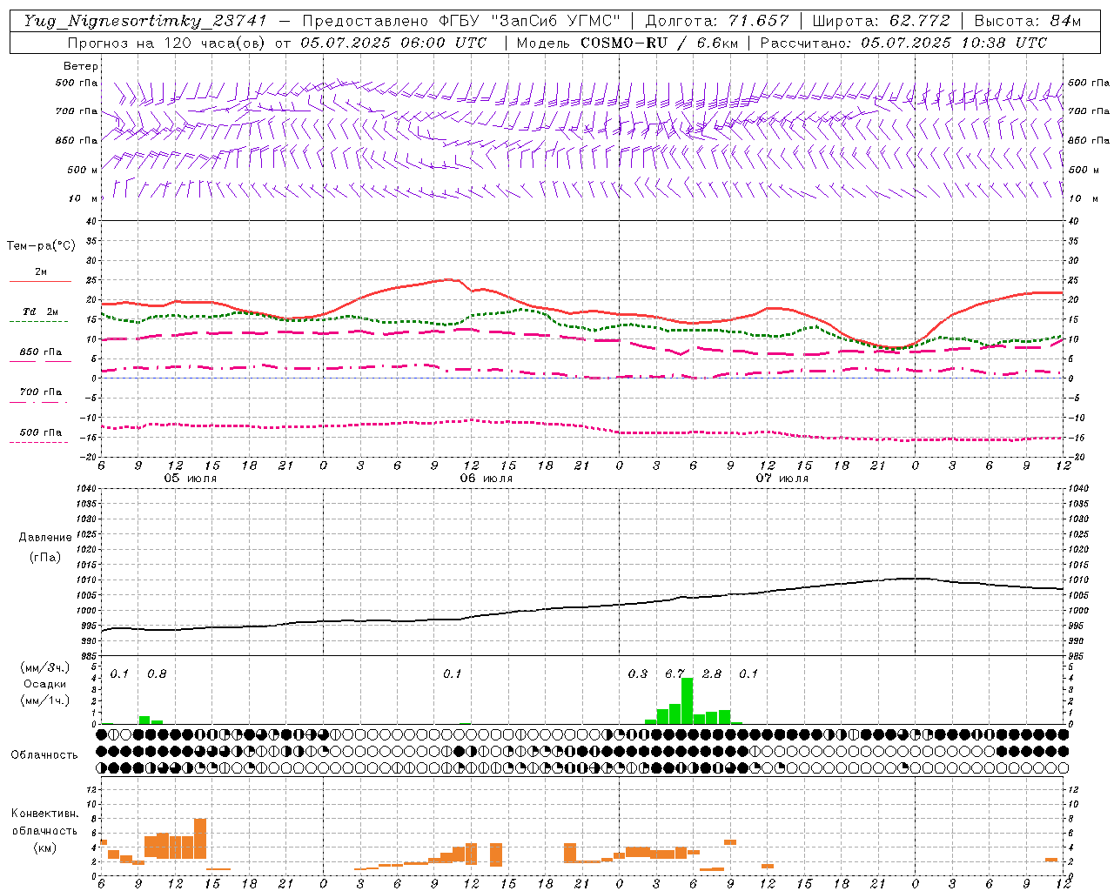Viewport: 1114px width, 891px height.
Task: Click the tallest green precipitation bar
Action: pos(688,700)
